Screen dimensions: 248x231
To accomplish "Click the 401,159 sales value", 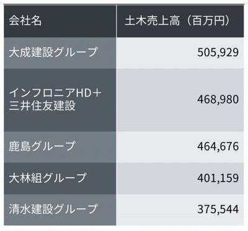I will [218, 178].
